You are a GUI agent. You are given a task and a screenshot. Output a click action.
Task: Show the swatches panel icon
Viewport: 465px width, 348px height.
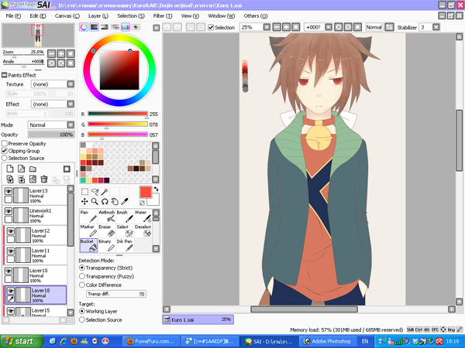[126, 27]
